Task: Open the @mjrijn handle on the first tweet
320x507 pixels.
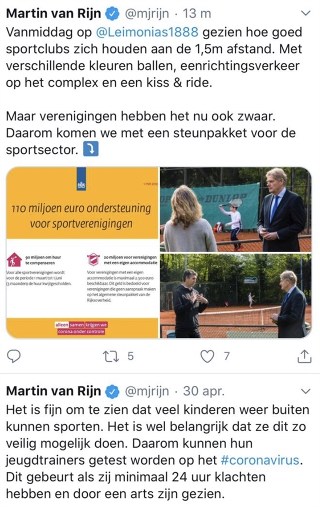Action: [x=146, y=14]
